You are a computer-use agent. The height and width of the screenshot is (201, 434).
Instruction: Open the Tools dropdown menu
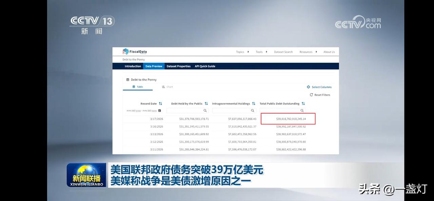[261, 52]
